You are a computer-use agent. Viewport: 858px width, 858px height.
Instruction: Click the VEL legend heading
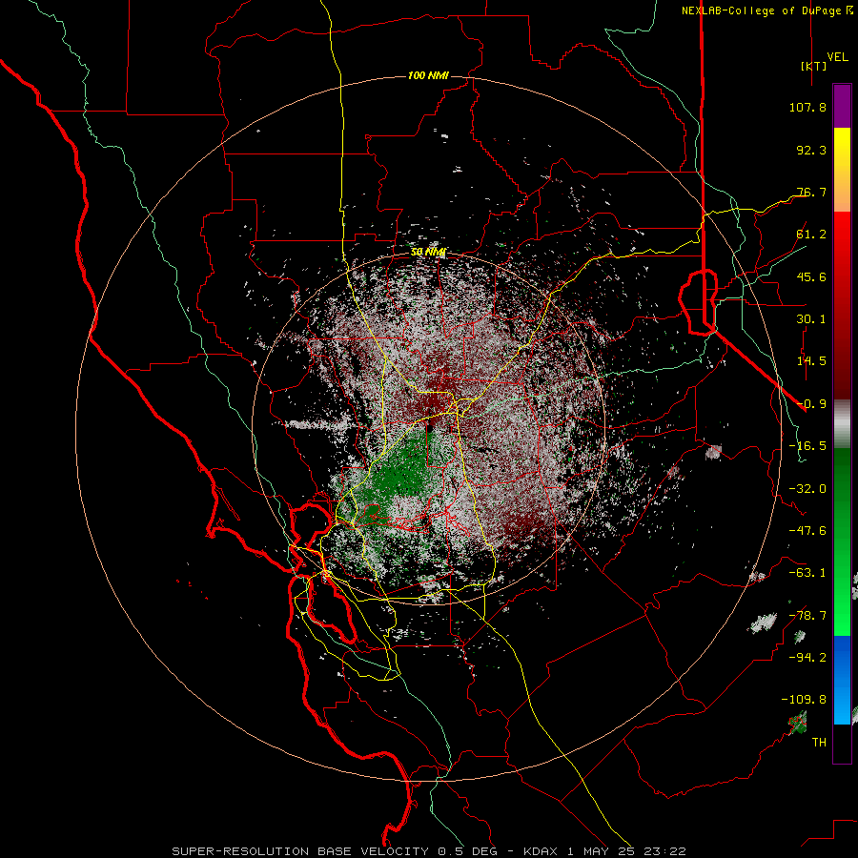[837, 57]
